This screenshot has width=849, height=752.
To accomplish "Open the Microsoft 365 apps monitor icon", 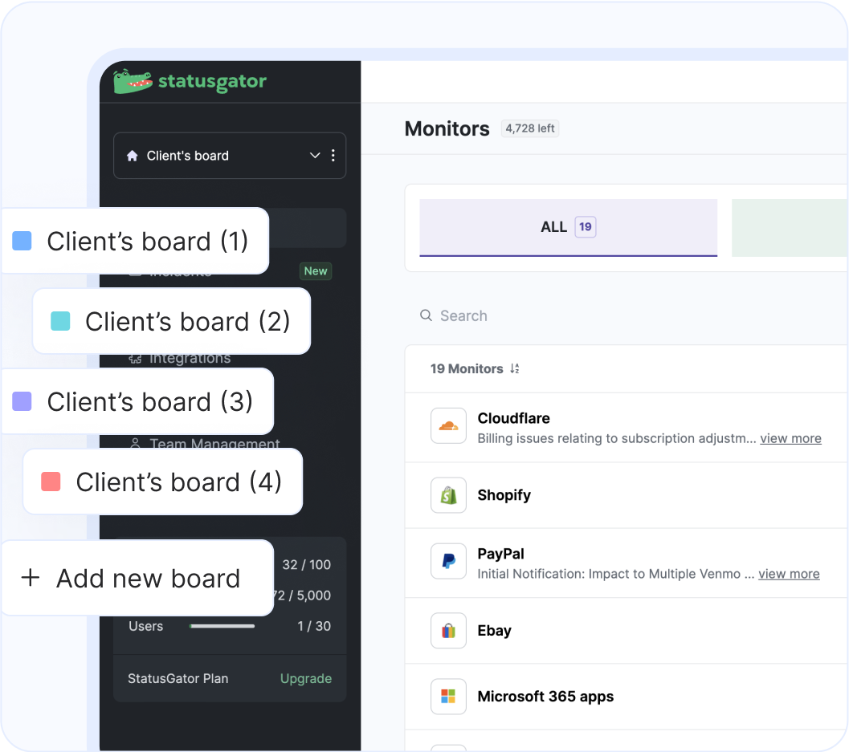I will (448, 697).
